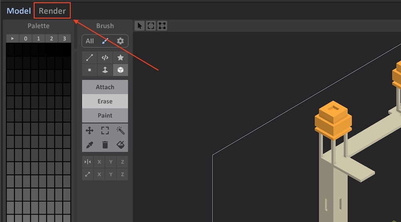Image resolution: width=401 pixels, height=222 pixels.
Task: Select palette tab 1
Action: 39,39
